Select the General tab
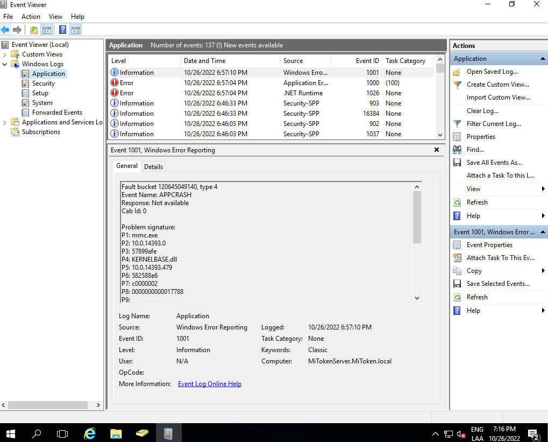Image resolution: width=548 pixels, height=442 pixels. pos(126,166)
